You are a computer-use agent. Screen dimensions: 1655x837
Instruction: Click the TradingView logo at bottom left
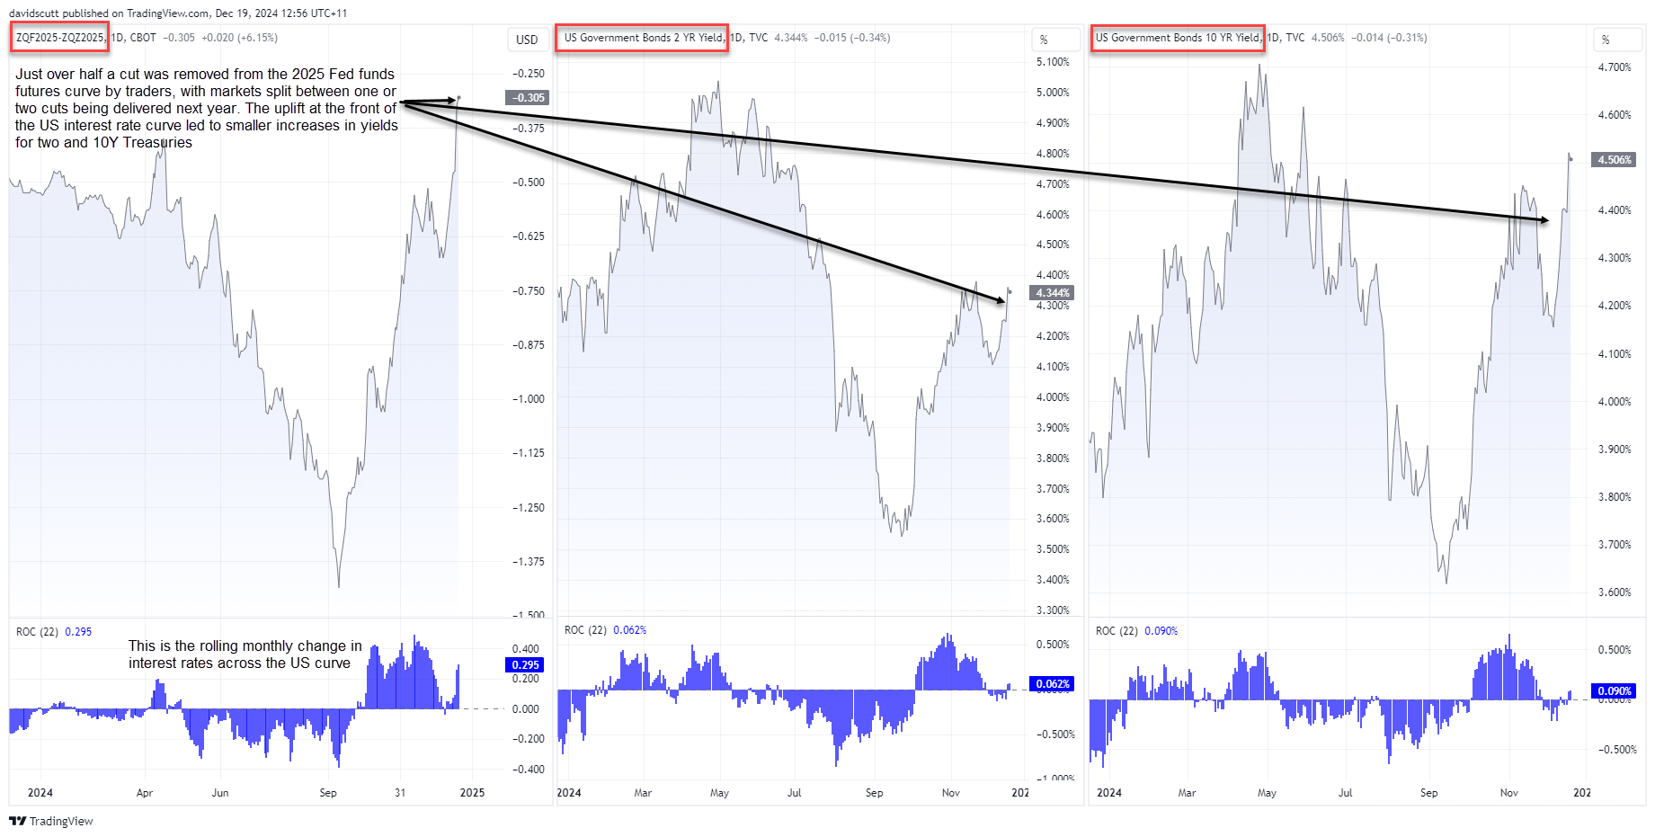[x=51, y=821]
